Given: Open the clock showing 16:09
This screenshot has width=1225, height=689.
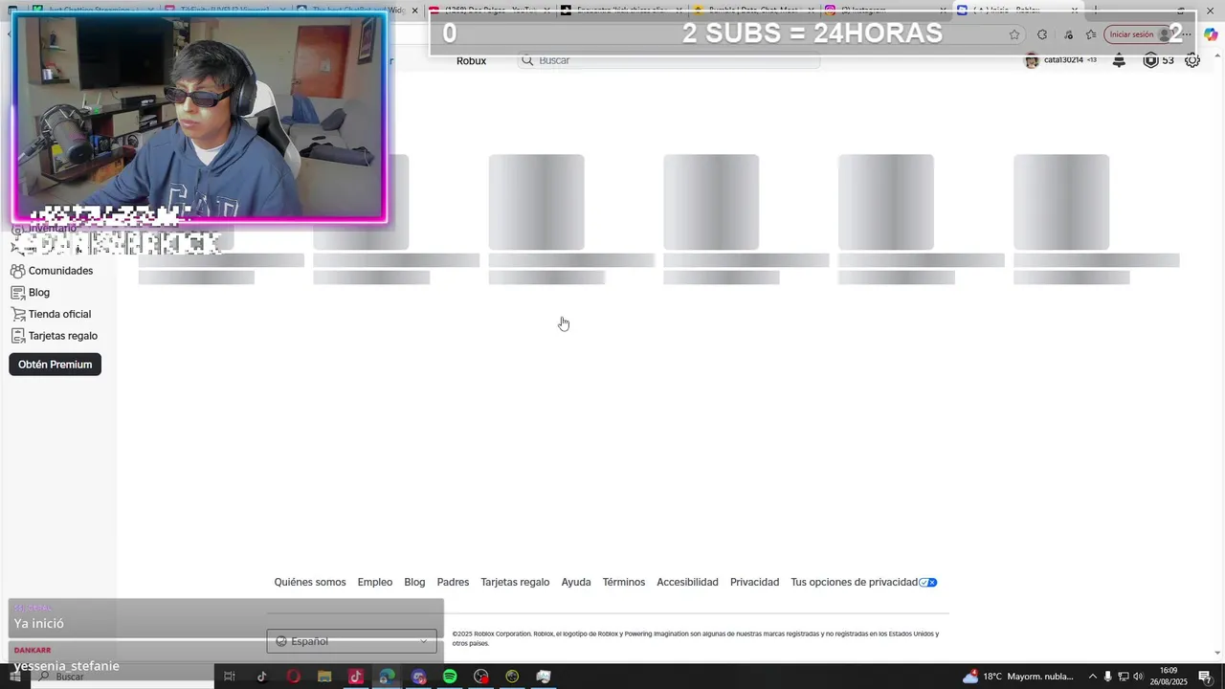Looking at the screenshot, I should [x=1168, y=677].
